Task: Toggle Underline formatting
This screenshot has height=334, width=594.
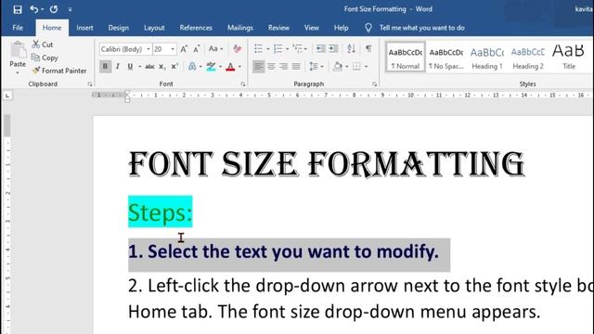Action: click(130, 66)
